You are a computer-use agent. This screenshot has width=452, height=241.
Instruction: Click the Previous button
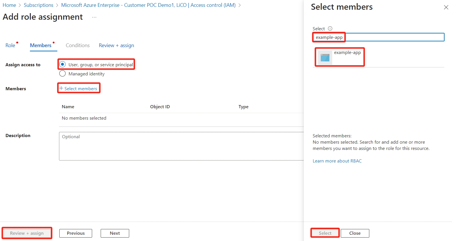(76, 233)
